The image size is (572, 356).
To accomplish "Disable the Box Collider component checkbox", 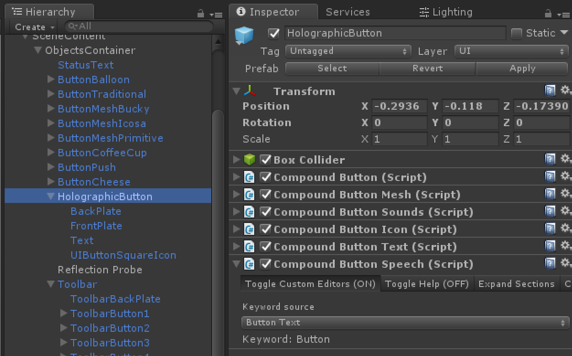I will 265,159.
